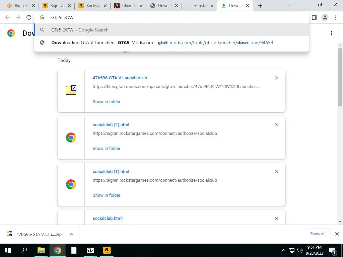Click the files.gta5-mods.com source URL
Screen dimensions: 343x257
176,87
